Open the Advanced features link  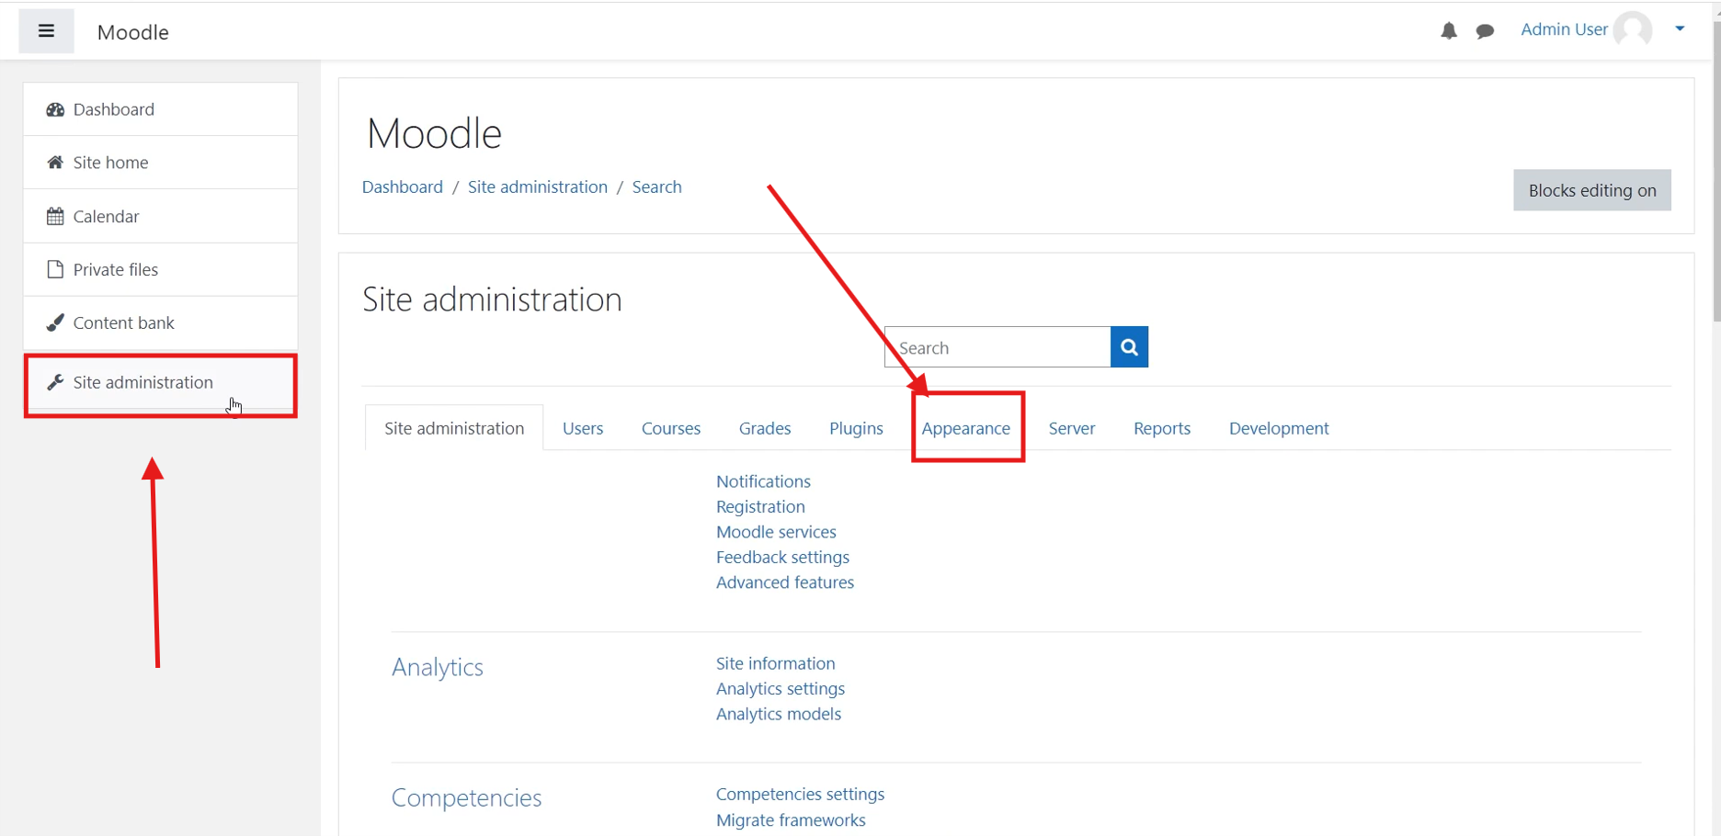click(x=784, y=582)
